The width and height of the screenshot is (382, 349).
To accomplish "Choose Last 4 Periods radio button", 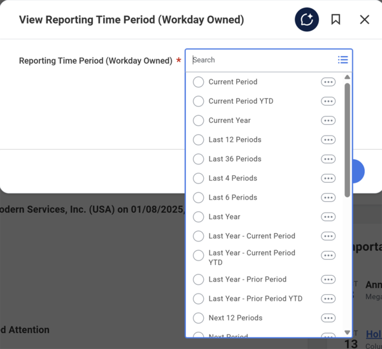I will point(198,178).
